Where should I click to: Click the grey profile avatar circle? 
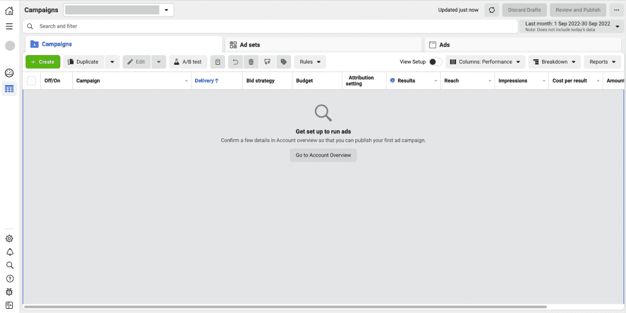10,45
